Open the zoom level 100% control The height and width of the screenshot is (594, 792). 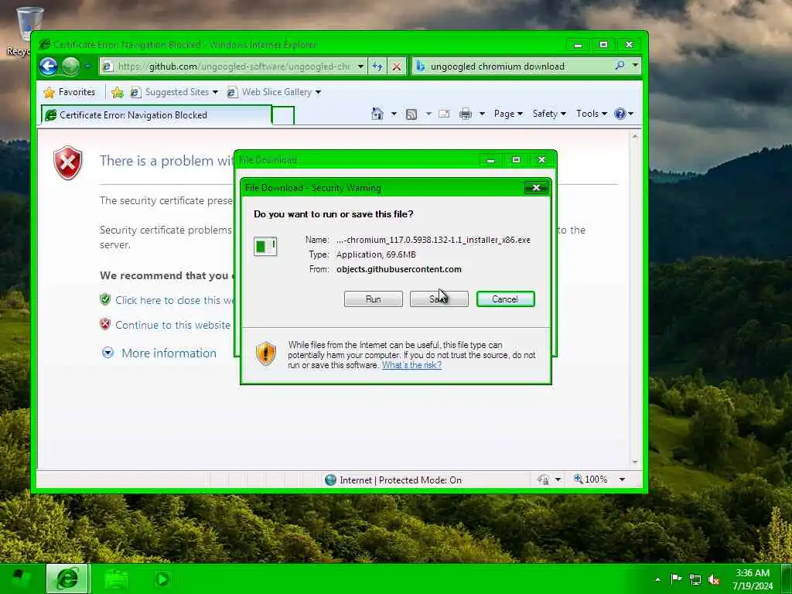pos(591,479)
